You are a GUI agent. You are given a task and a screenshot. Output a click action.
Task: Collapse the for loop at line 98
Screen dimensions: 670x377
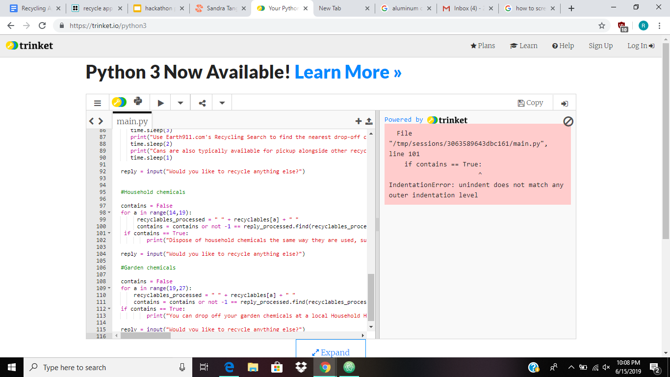pyautogui.click(x=109, y=213)
